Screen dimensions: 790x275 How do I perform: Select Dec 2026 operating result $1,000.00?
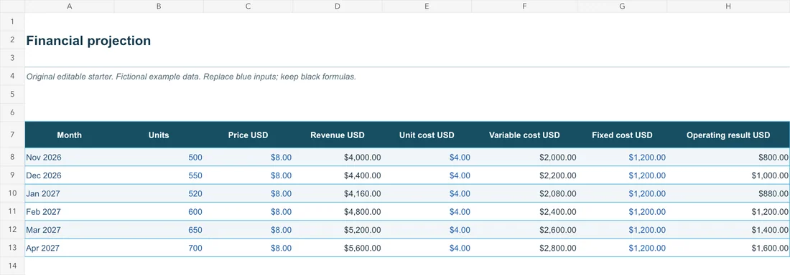pyautogui.click(x=728, y=175)
